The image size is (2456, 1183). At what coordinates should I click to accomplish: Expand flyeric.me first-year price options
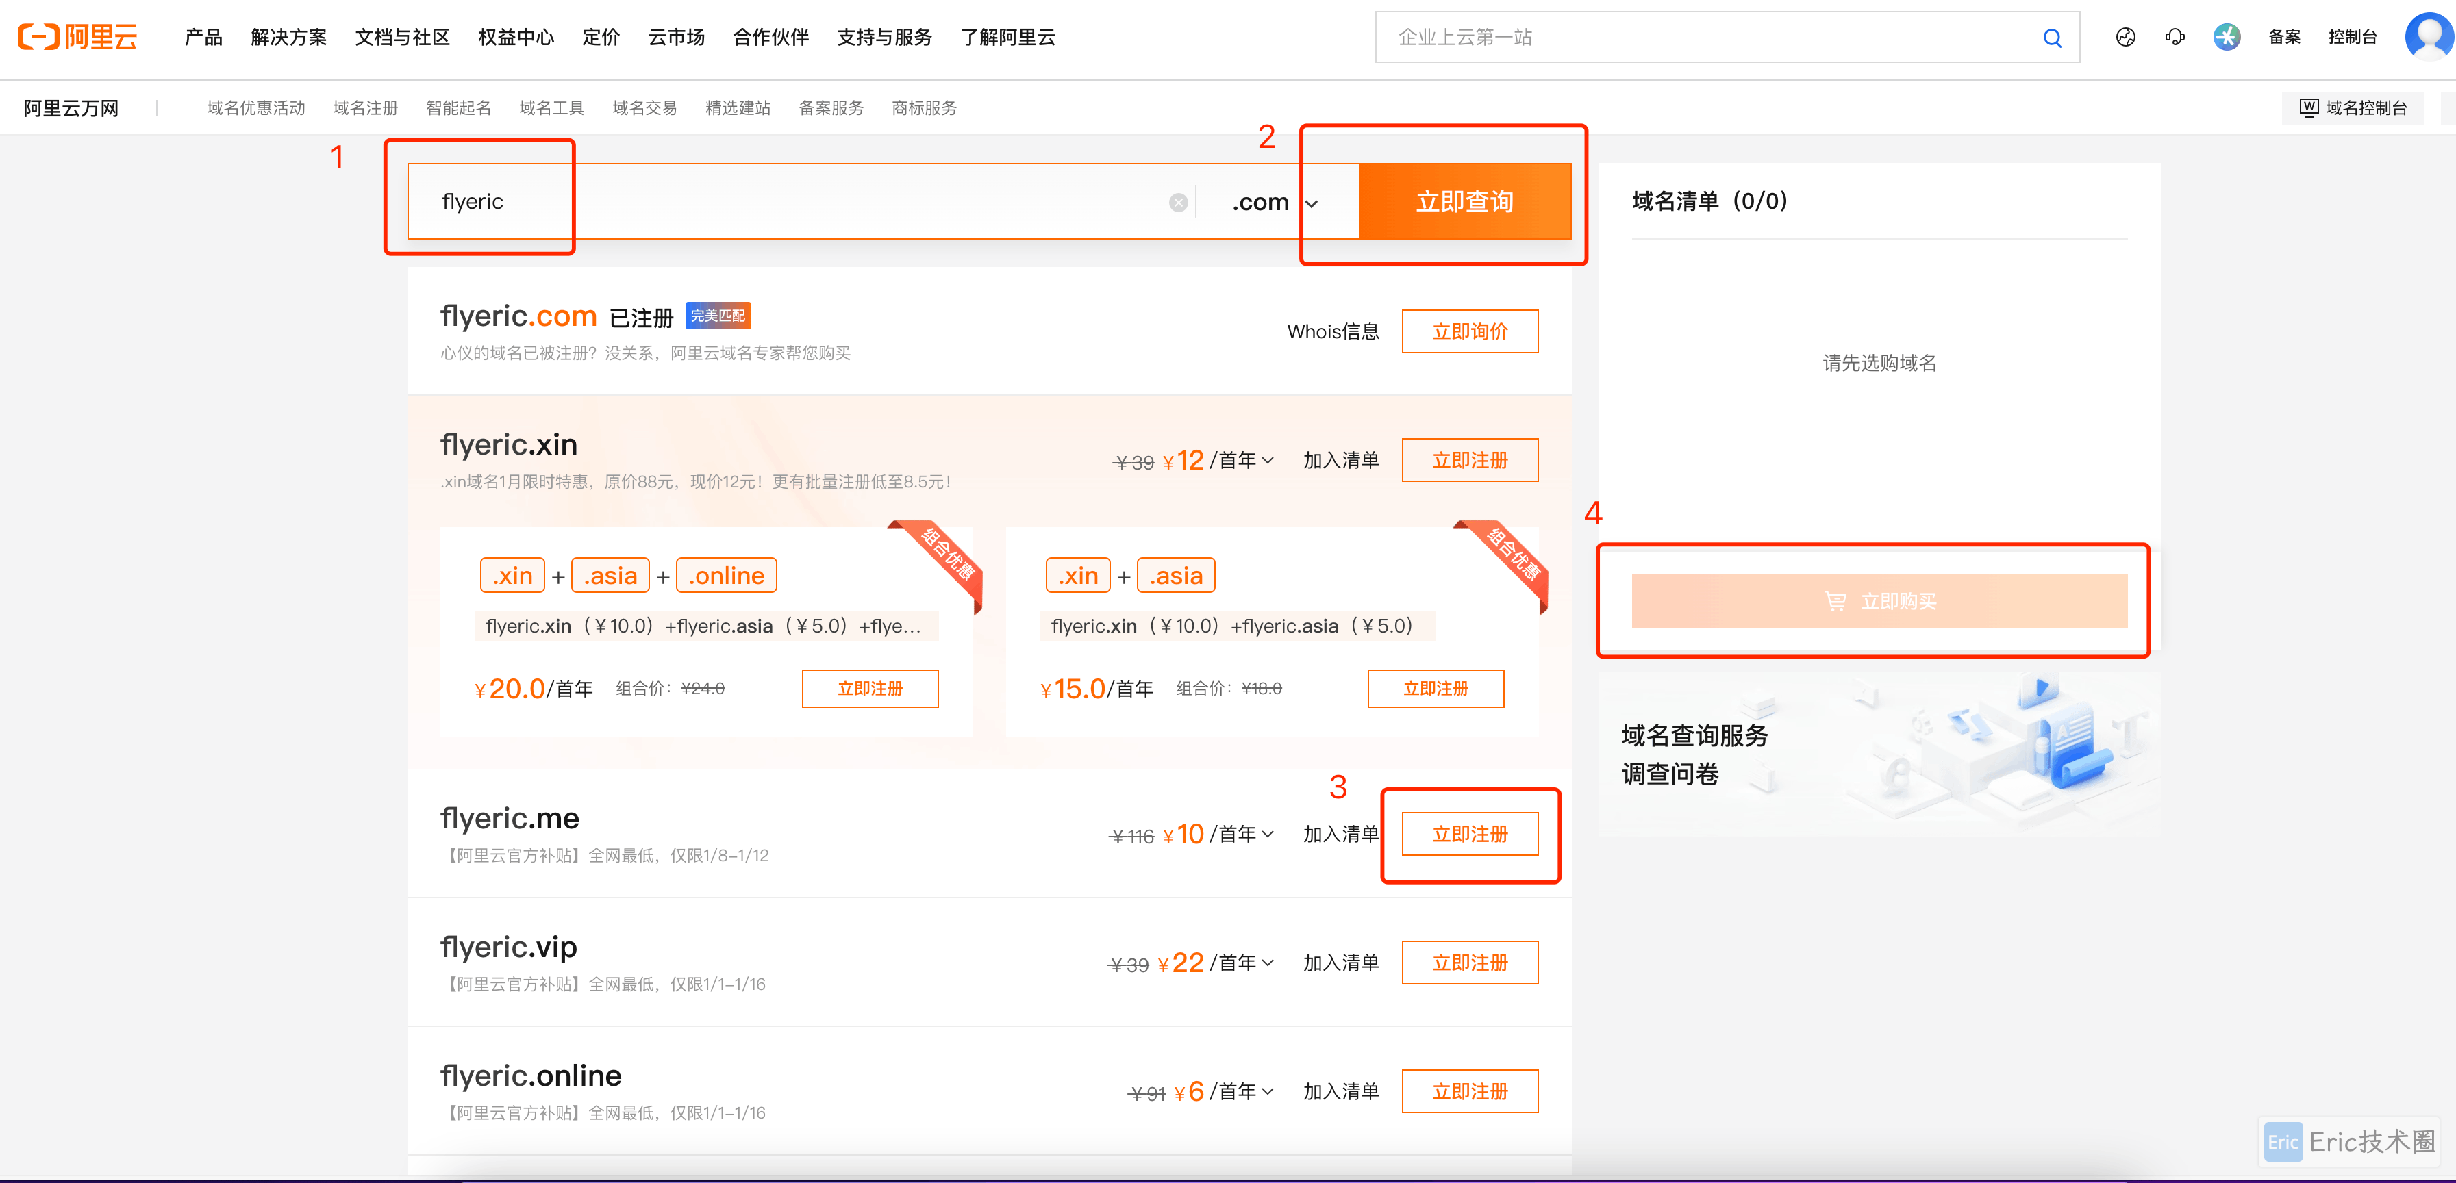(1267, 834)
